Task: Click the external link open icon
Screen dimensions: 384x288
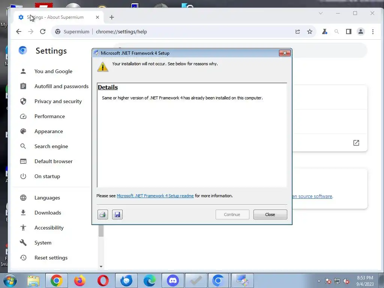Action: click(x=356, y=143)
